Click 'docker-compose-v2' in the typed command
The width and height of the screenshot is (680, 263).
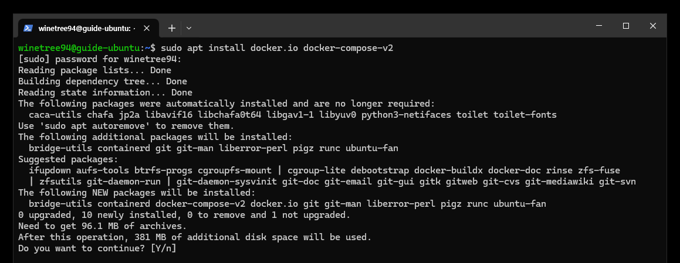pos(348,47)
